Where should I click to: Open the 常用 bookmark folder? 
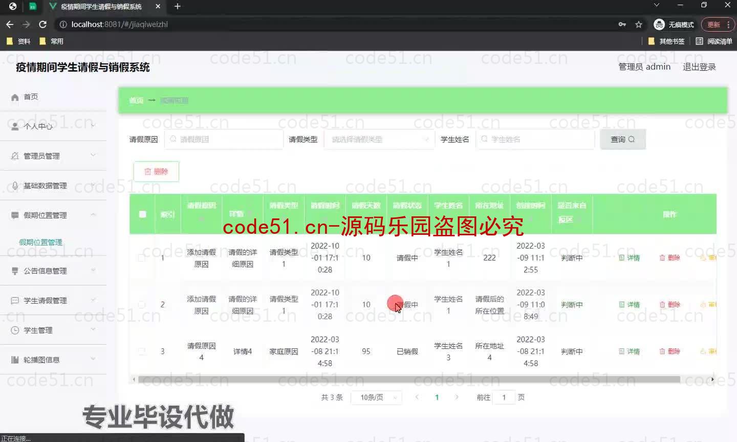(52, 41)
